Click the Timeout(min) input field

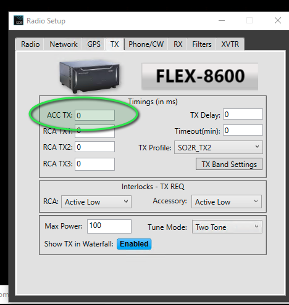(243, 130)
